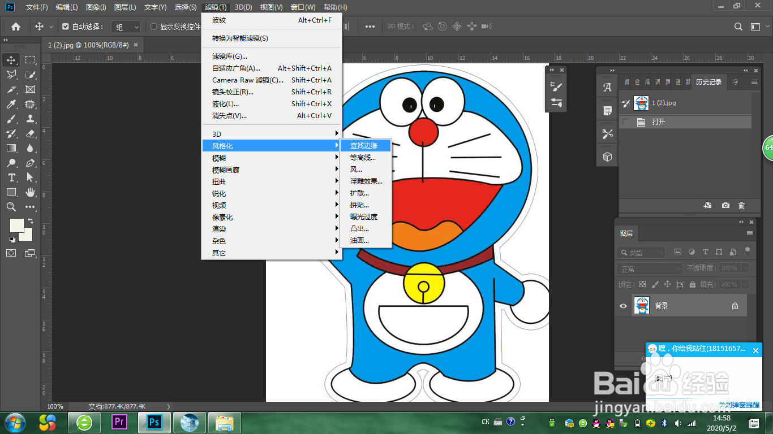This screenshot has height=434, width=773.
Task: Expand the 不透明度 100% dropdown arrow
Action: click(745, 268)
